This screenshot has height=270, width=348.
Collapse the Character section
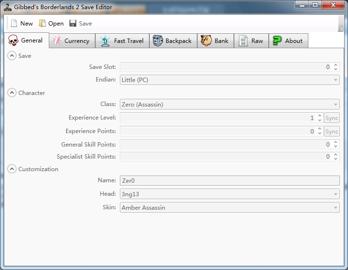(12, 93)
